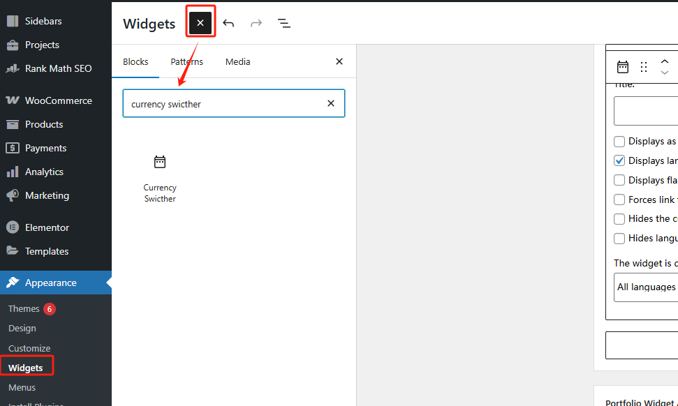Click the Redo arrow in the toolbar

tap(256, 22)
